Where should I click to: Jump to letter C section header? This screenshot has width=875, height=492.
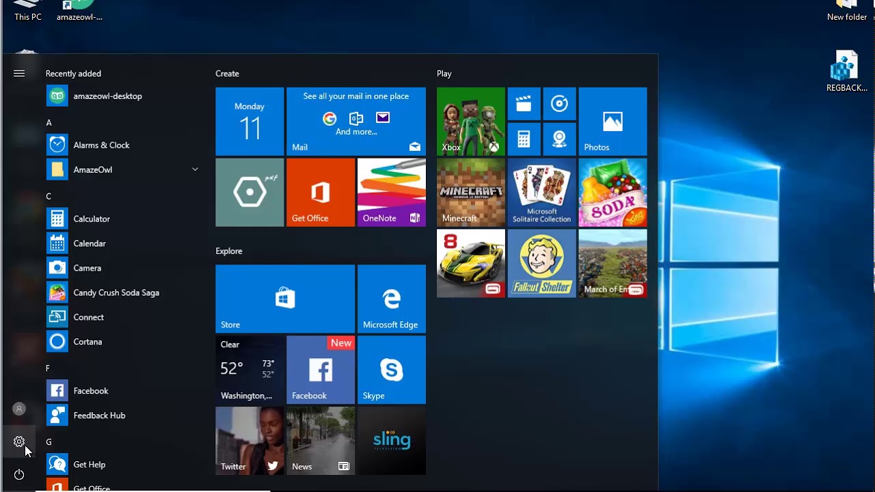pos(49,197)
